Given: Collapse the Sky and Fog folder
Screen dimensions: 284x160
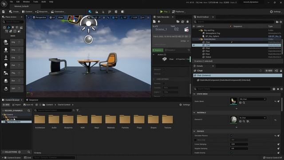Looking at the screenshot, I should [x=200, y=30].
